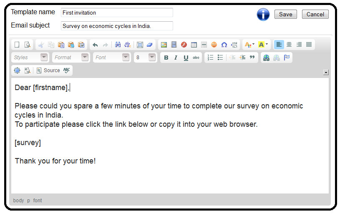Insert a table
This screenshot has width=350, height=216.
pos(194,45)
